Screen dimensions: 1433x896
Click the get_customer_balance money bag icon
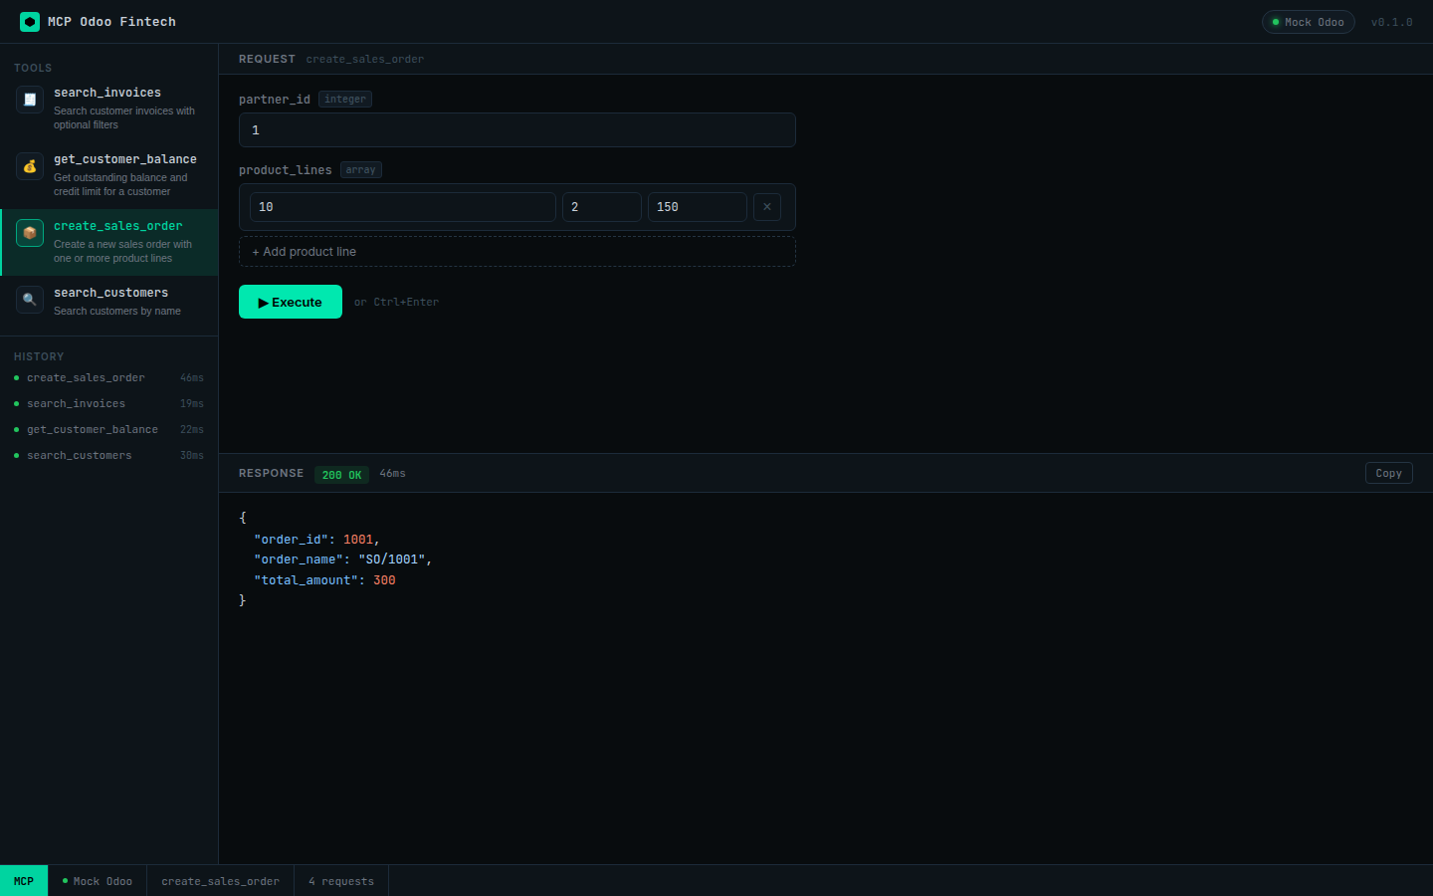[30, 166]
